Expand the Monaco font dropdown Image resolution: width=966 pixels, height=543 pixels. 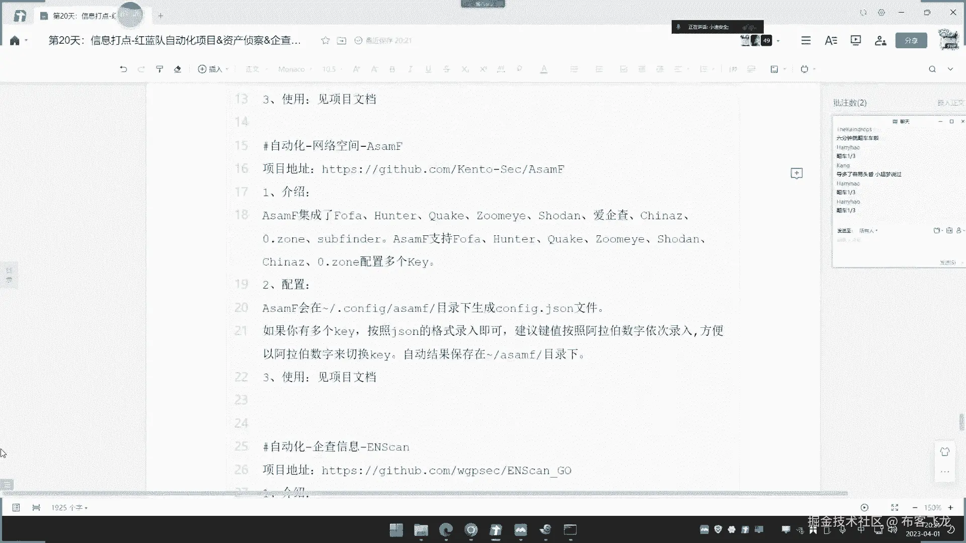[295, 69]
